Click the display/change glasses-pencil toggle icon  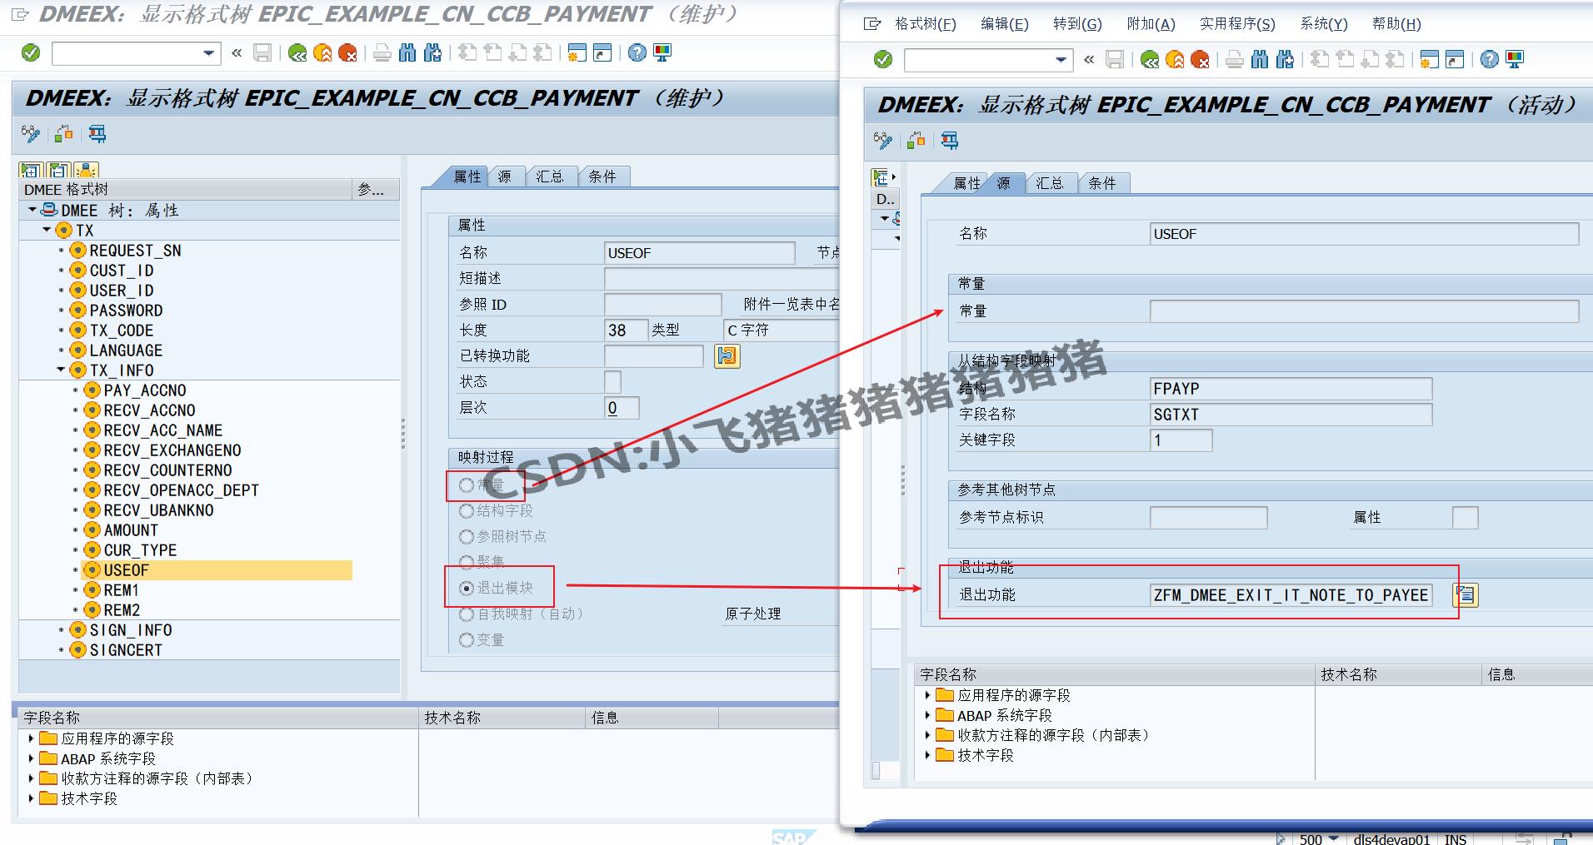coord(30,134)
